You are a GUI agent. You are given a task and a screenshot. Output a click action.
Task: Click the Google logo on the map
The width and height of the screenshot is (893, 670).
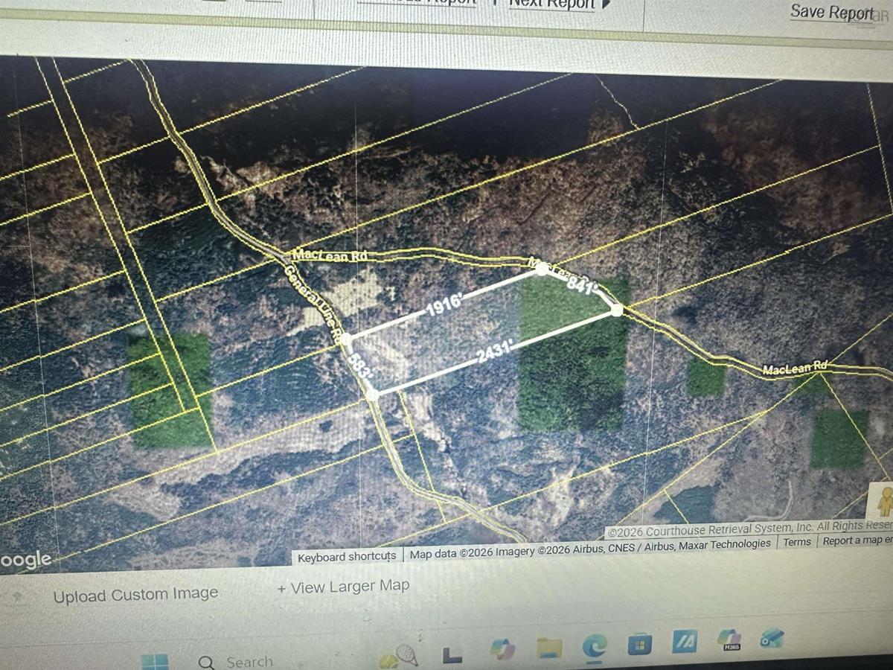(x=26, y=559)
